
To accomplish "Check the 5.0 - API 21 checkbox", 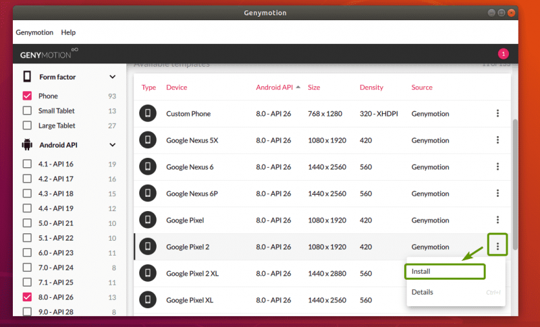I will click(27, 222).
